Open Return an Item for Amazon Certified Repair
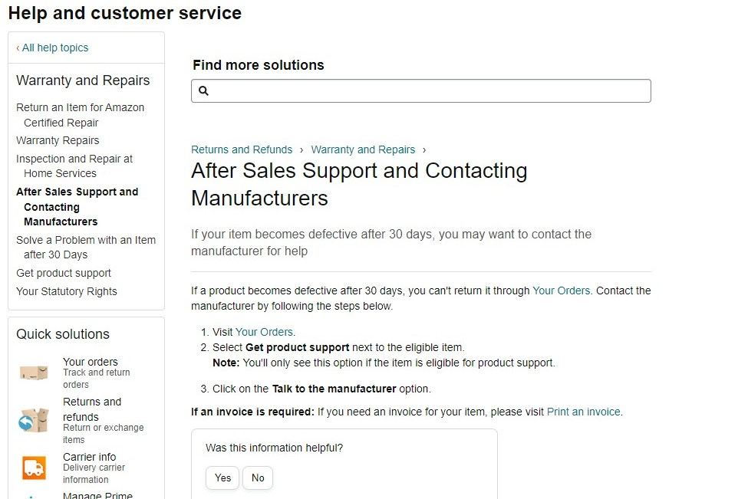This screenshot has width=748, height=499. (80, 115)
